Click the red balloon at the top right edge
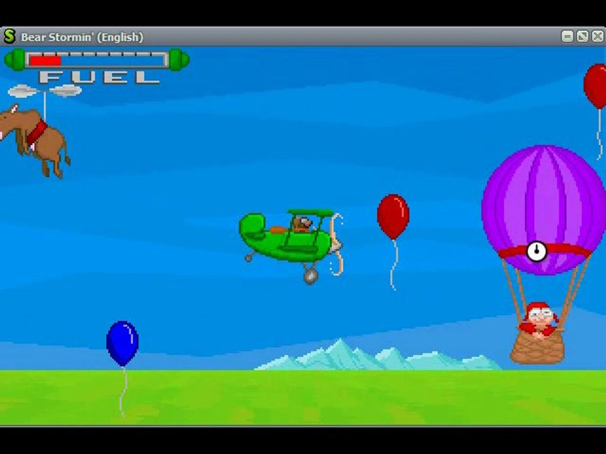606x454 pixels. click(x=595, y=86)
